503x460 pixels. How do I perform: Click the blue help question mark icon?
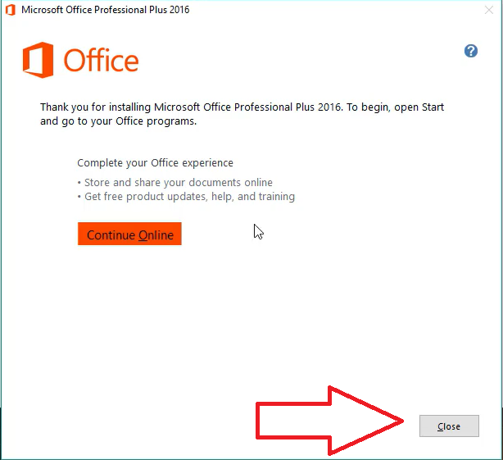tap(471, 51)
